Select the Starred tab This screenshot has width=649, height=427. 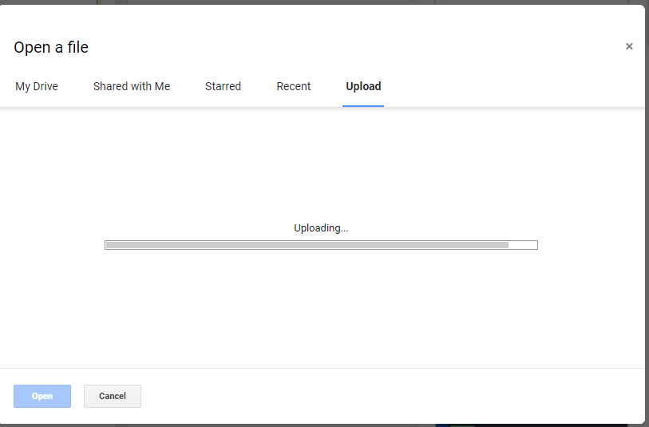pos(223,86)
